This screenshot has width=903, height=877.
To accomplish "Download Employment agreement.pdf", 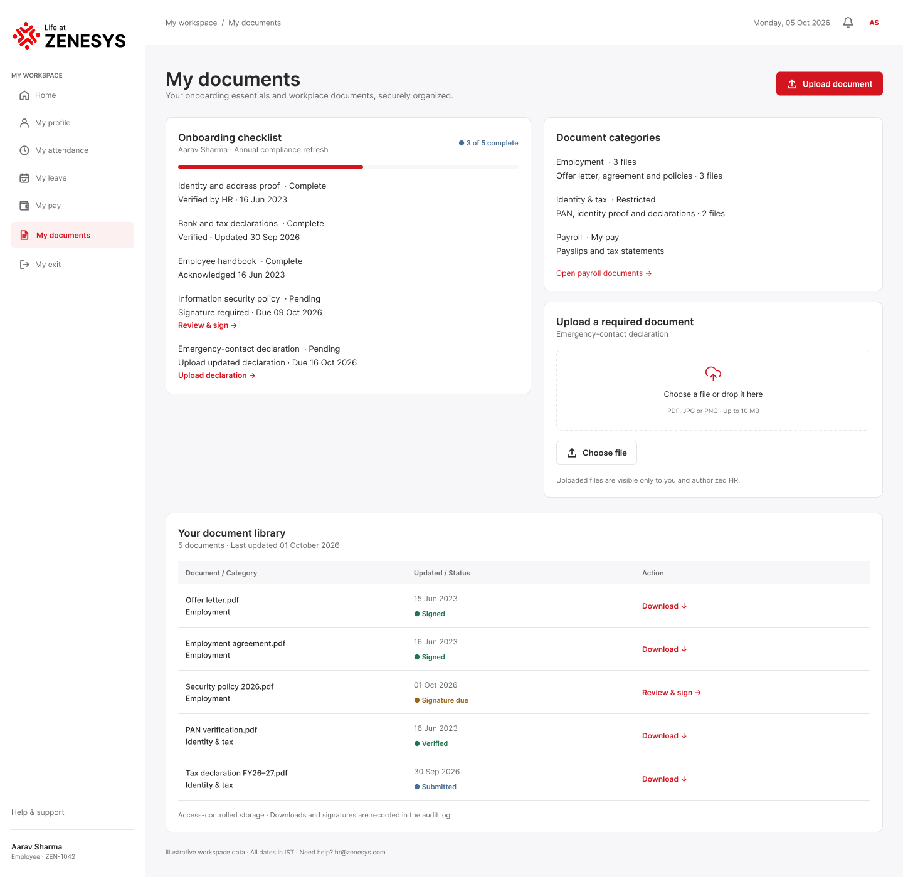I will (x=665, y=649).
